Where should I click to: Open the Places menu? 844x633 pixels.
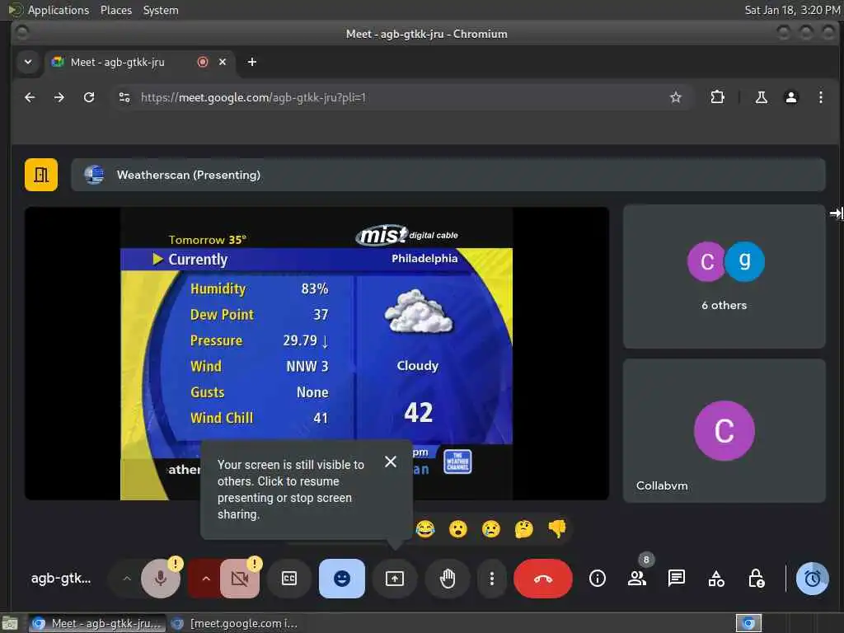[x=116, y=10]
